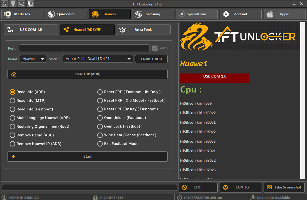Click inside the Port input field
Viewport: 307px width, 200px height.
pos(84,48)
